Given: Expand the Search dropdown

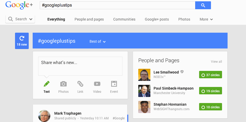Looking at the screenshot, I should point(20,19).
